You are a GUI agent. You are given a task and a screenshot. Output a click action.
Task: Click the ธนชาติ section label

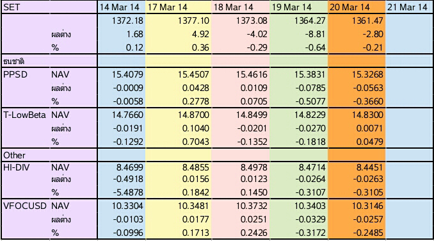click(x=13, y=61)
